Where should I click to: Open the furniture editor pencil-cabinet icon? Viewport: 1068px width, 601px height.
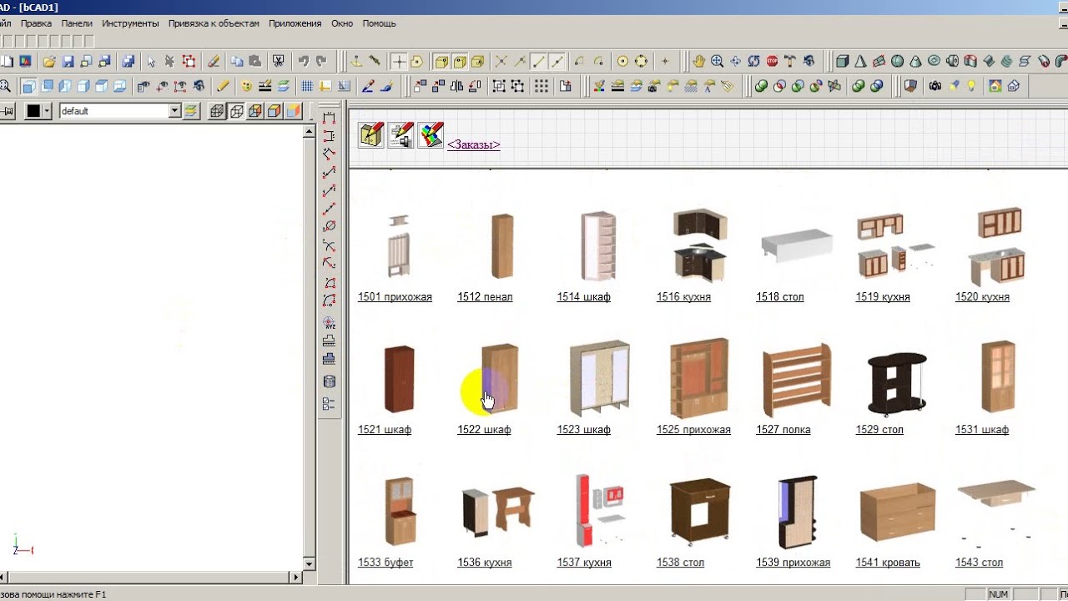tap(371, 135)
